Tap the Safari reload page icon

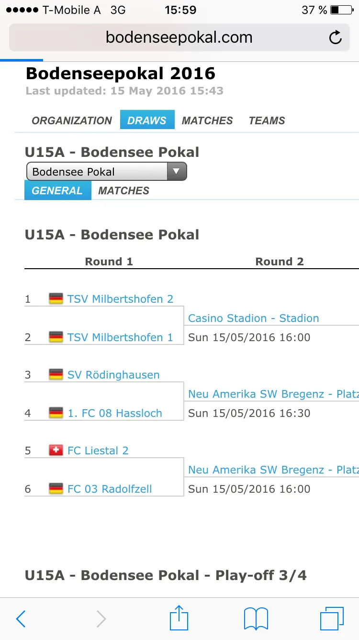(336, 37)
